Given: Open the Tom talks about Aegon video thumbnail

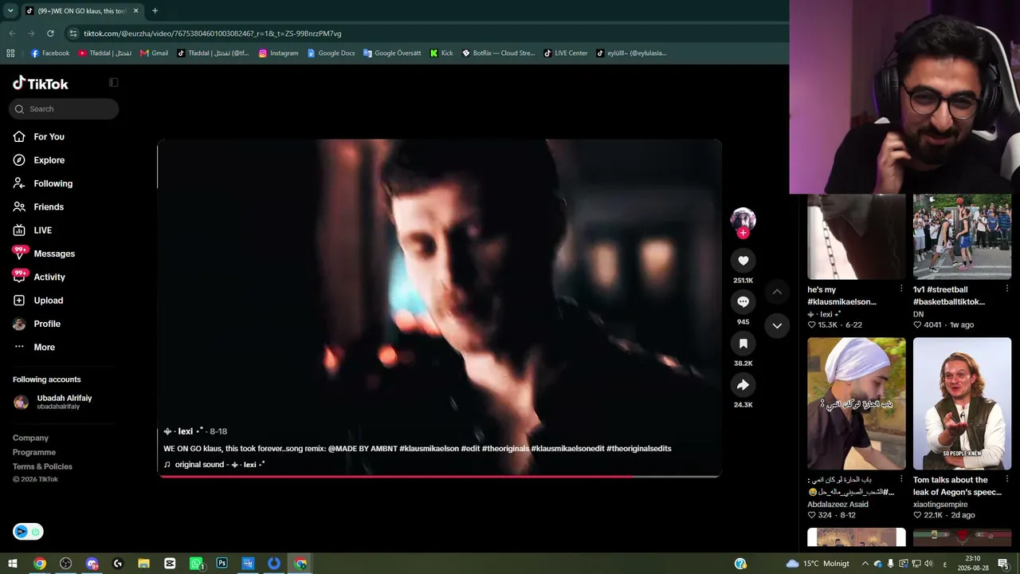Looking at the screenshot, I should [x=962, y=403].
